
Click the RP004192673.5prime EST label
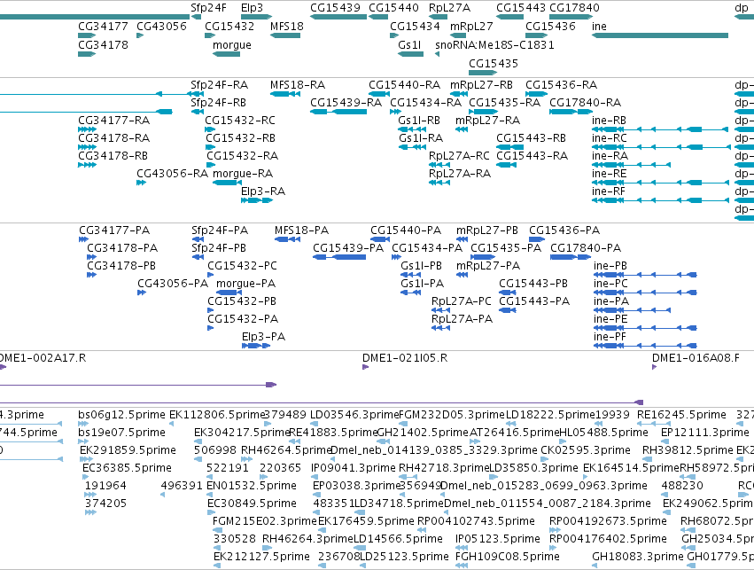coord(609,521)
